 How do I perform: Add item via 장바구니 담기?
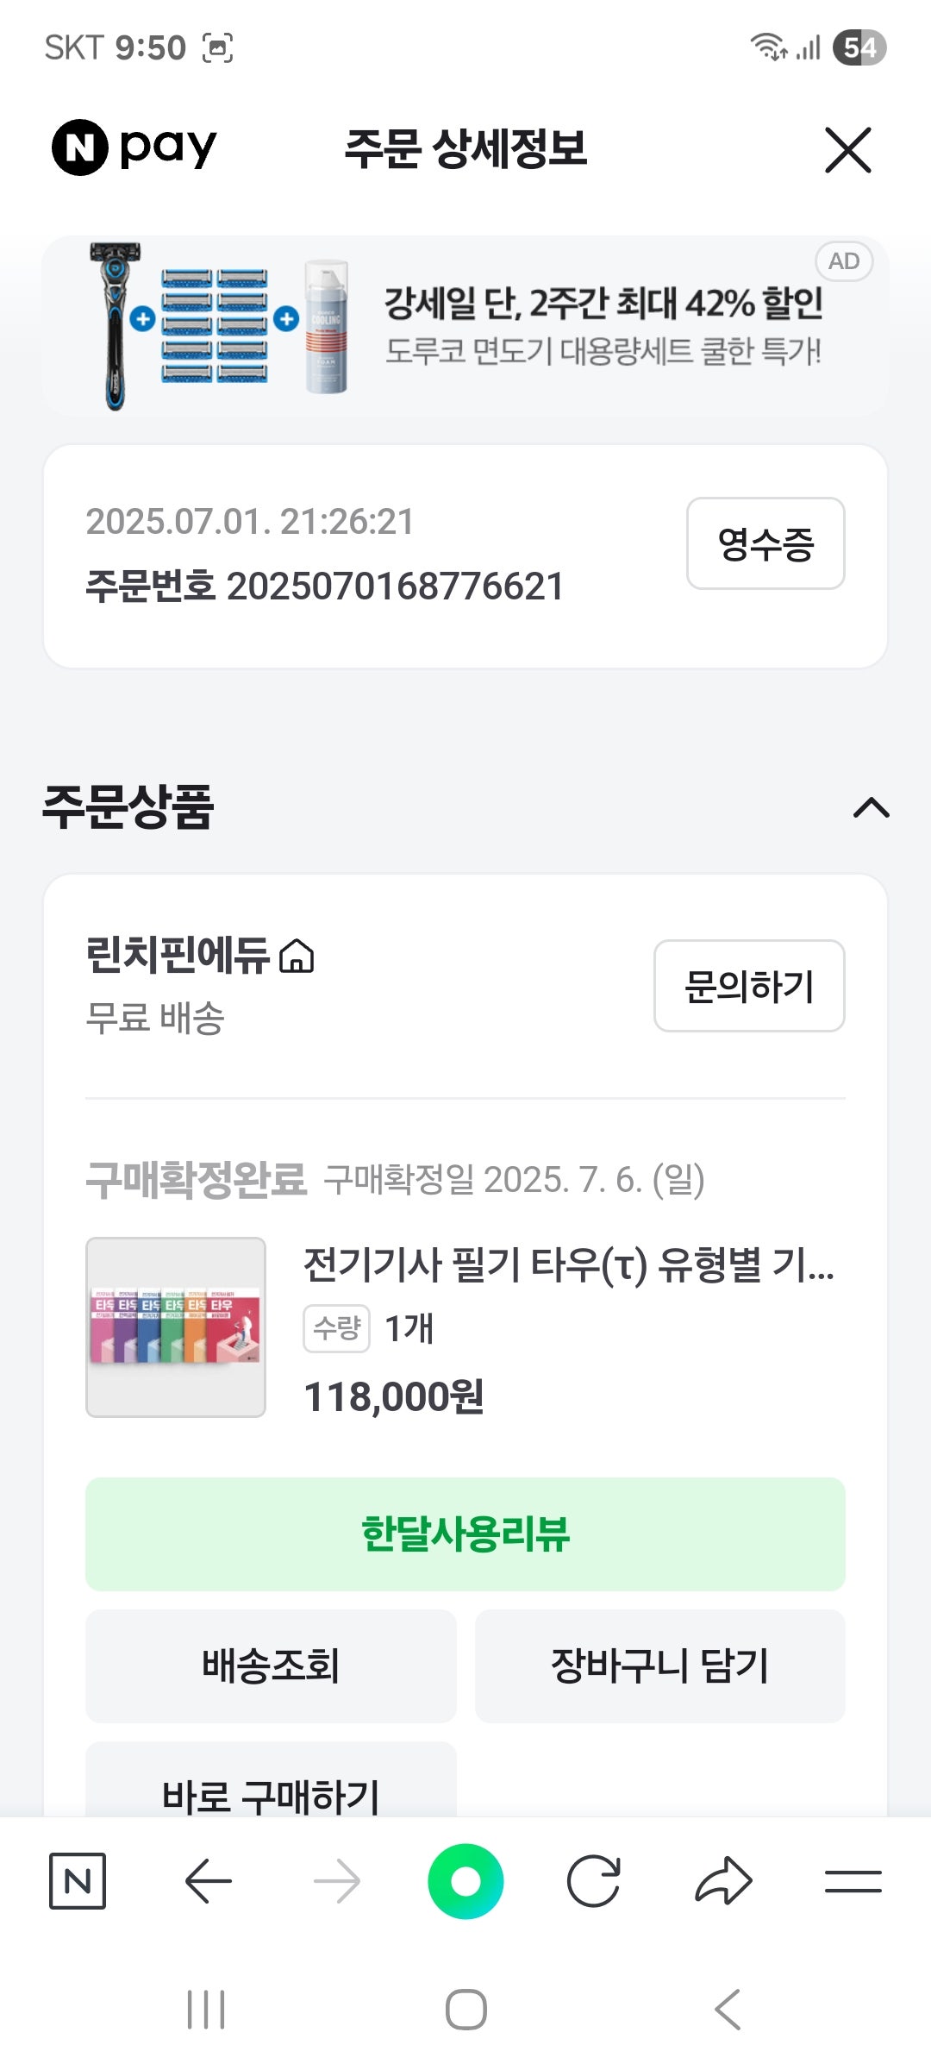(659, 1665)
